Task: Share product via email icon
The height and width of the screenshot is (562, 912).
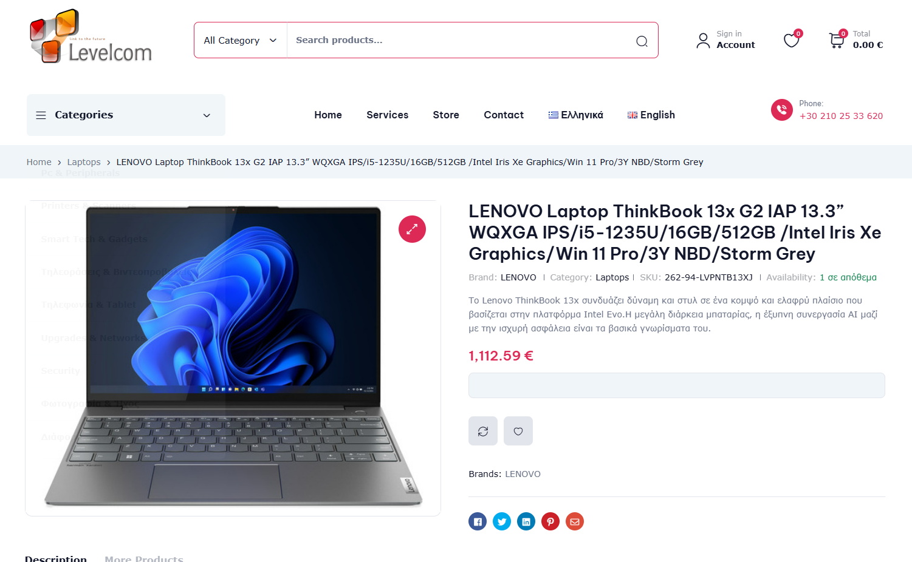Action: coord(575,521)
